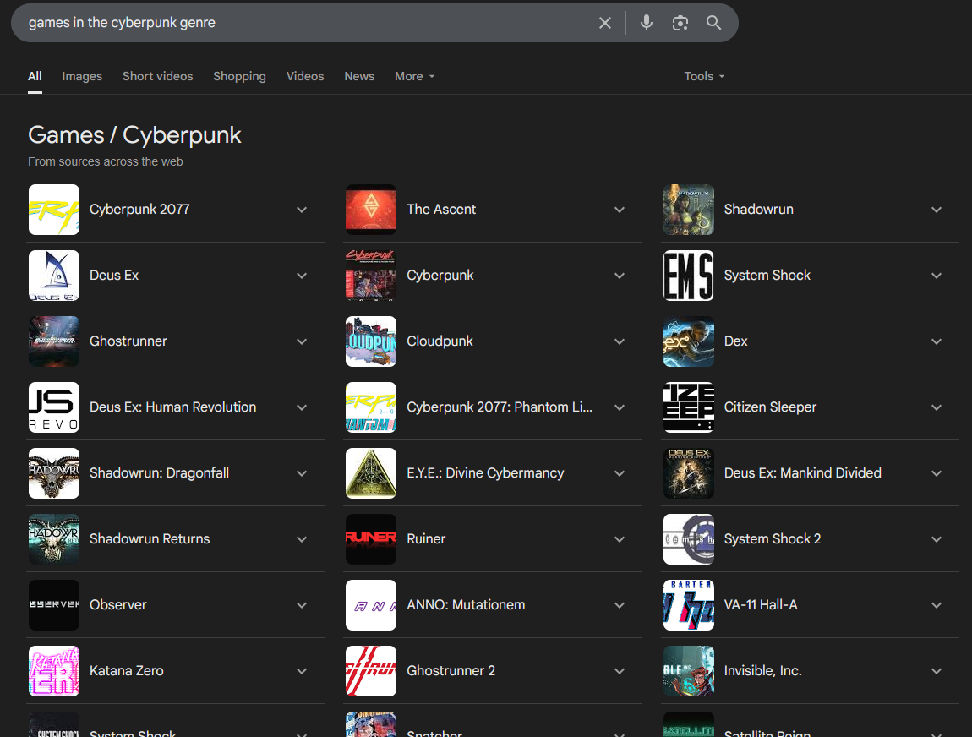
Task: Open the Ghostrunner 2 title
Action: [x=451, y=671]
